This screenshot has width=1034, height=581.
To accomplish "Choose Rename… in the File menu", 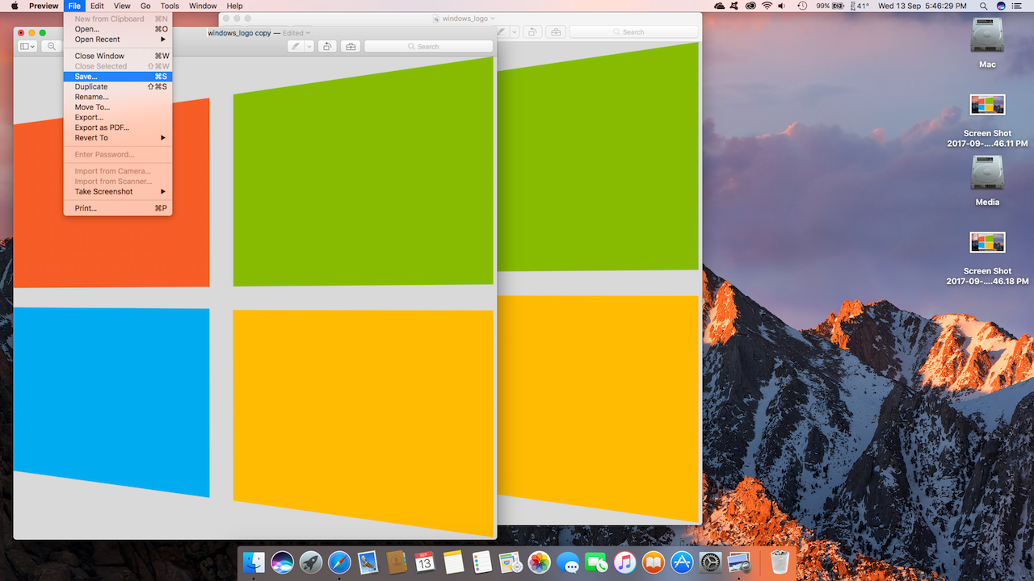I will click(x=118, y=97).
